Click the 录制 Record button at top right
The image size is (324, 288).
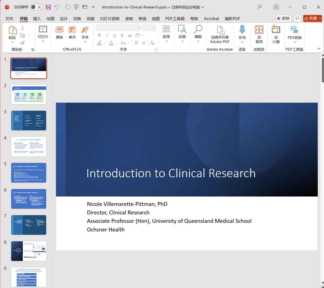[x=283, y=18]
